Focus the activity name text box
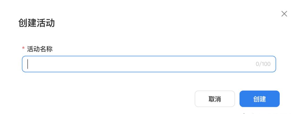 (149, 64)
